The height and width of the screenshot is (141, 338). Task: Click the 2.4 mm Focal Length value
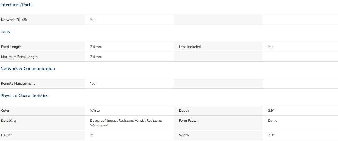[96, 47]
